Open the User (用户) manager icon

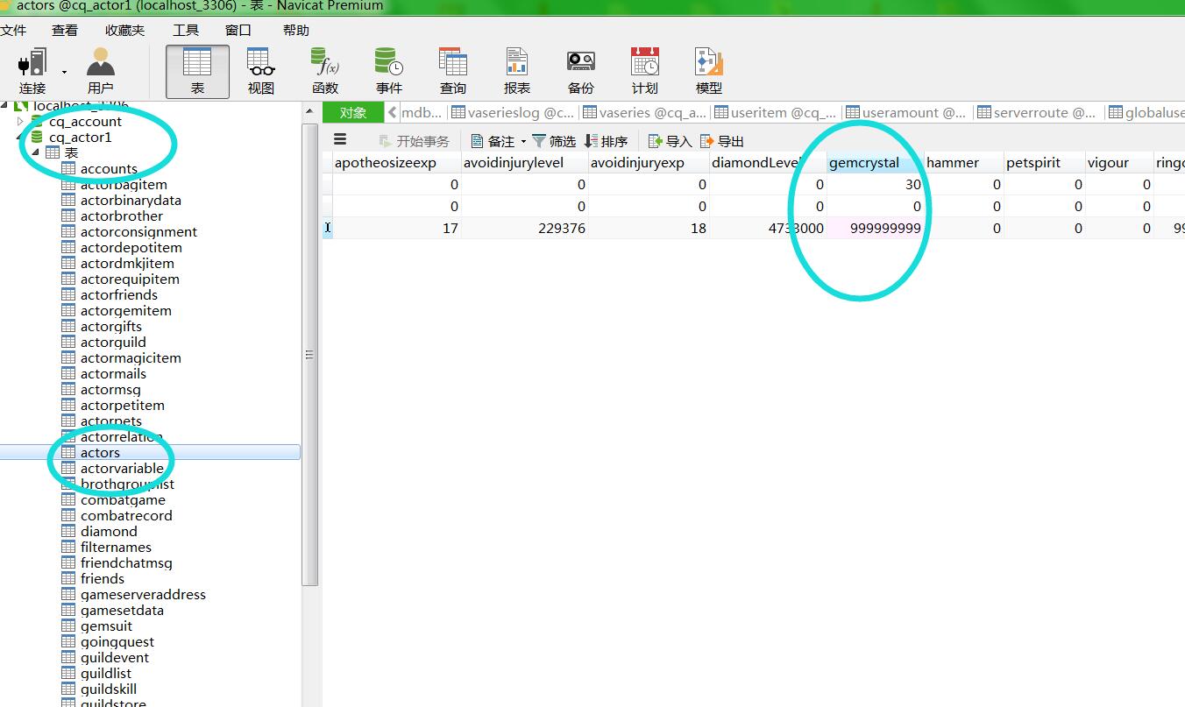101,65
